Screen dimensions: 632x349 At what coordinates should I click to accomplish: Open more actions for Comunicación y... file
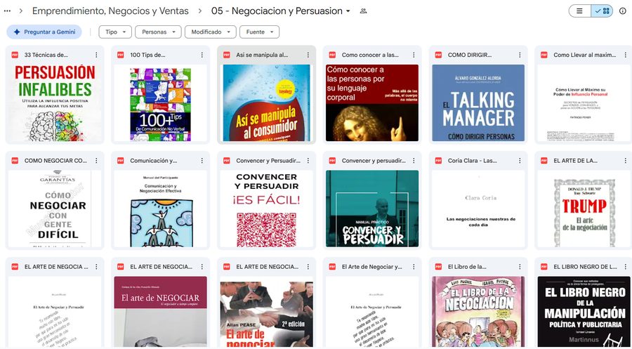pyautogui.click(x=202, y=160)
